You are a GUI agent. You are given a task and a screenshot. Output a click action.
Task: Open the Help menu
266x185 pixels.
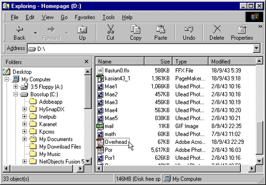point(127,17)
